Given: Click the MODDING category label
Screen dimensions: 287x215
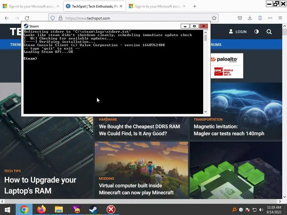Looking at the screenshot, I should 107,178.
